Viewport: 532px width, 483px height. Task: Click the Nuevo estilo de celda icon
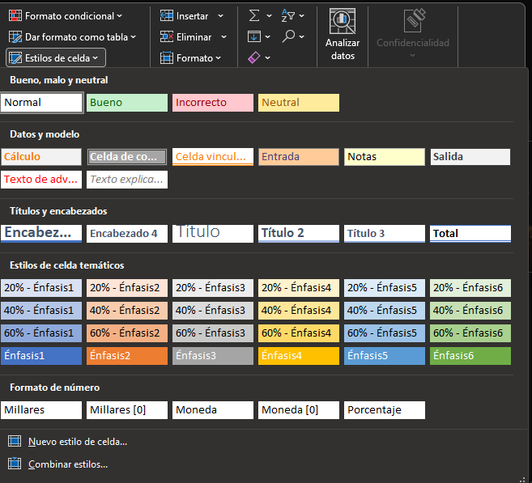point(15,441)
